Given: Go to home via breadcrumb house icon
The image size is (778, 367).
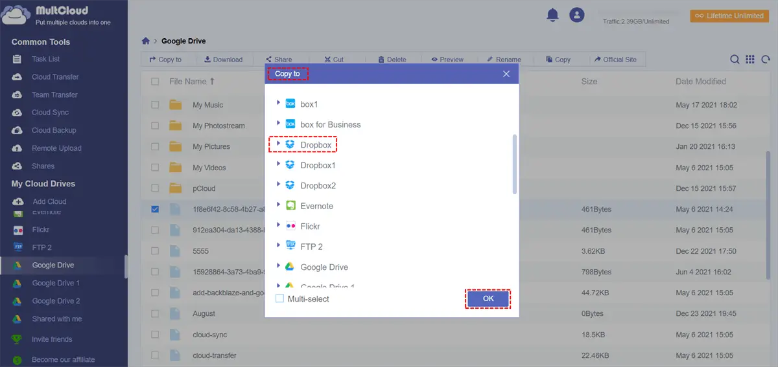Looking at the screenshot, I should [x=146, y=41].
